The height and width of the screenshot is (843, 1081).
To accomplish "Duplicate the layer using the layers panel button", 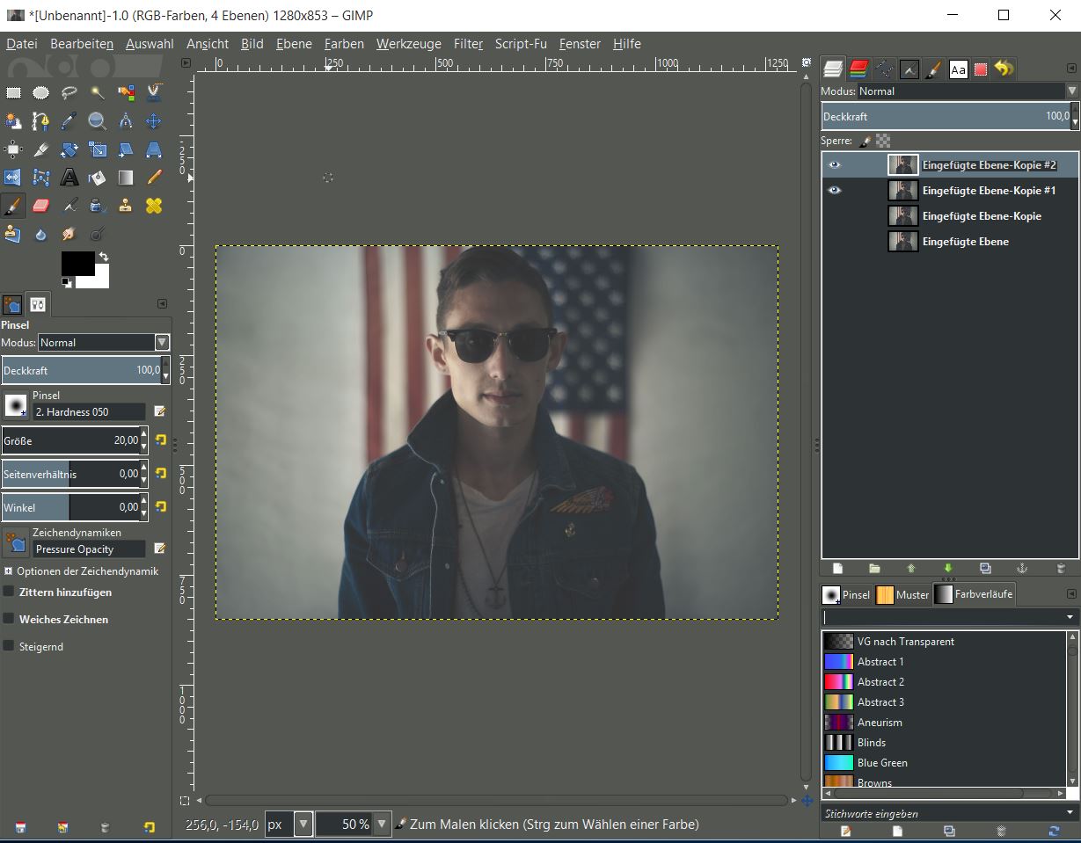I will [x=985, y=569].
